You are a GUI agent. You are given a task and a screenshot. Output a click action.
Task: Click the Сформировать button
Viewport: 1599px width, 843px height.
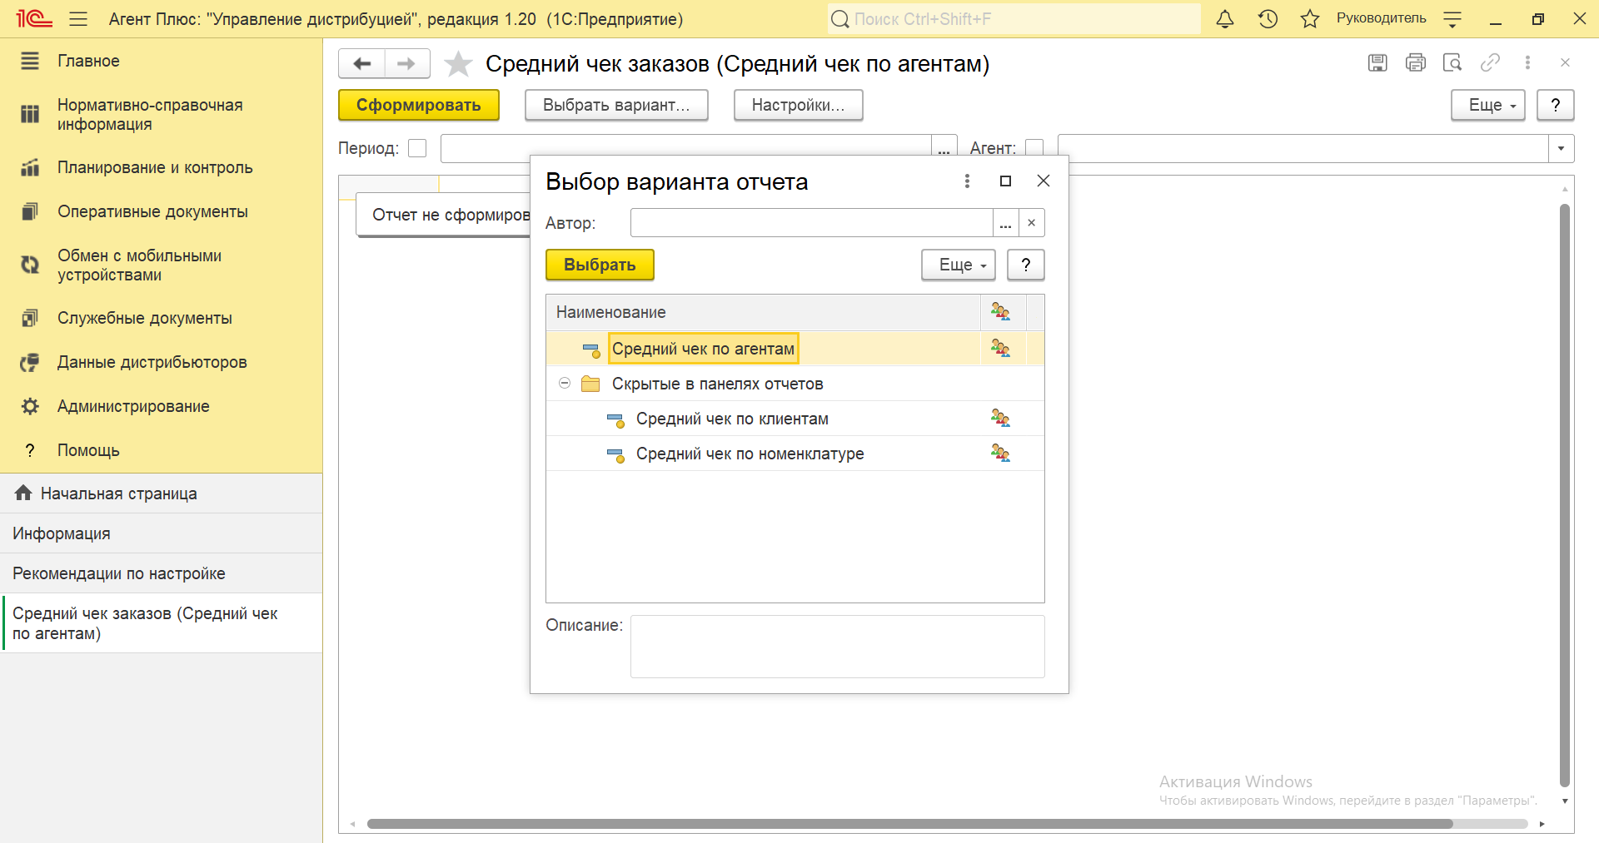419,105
